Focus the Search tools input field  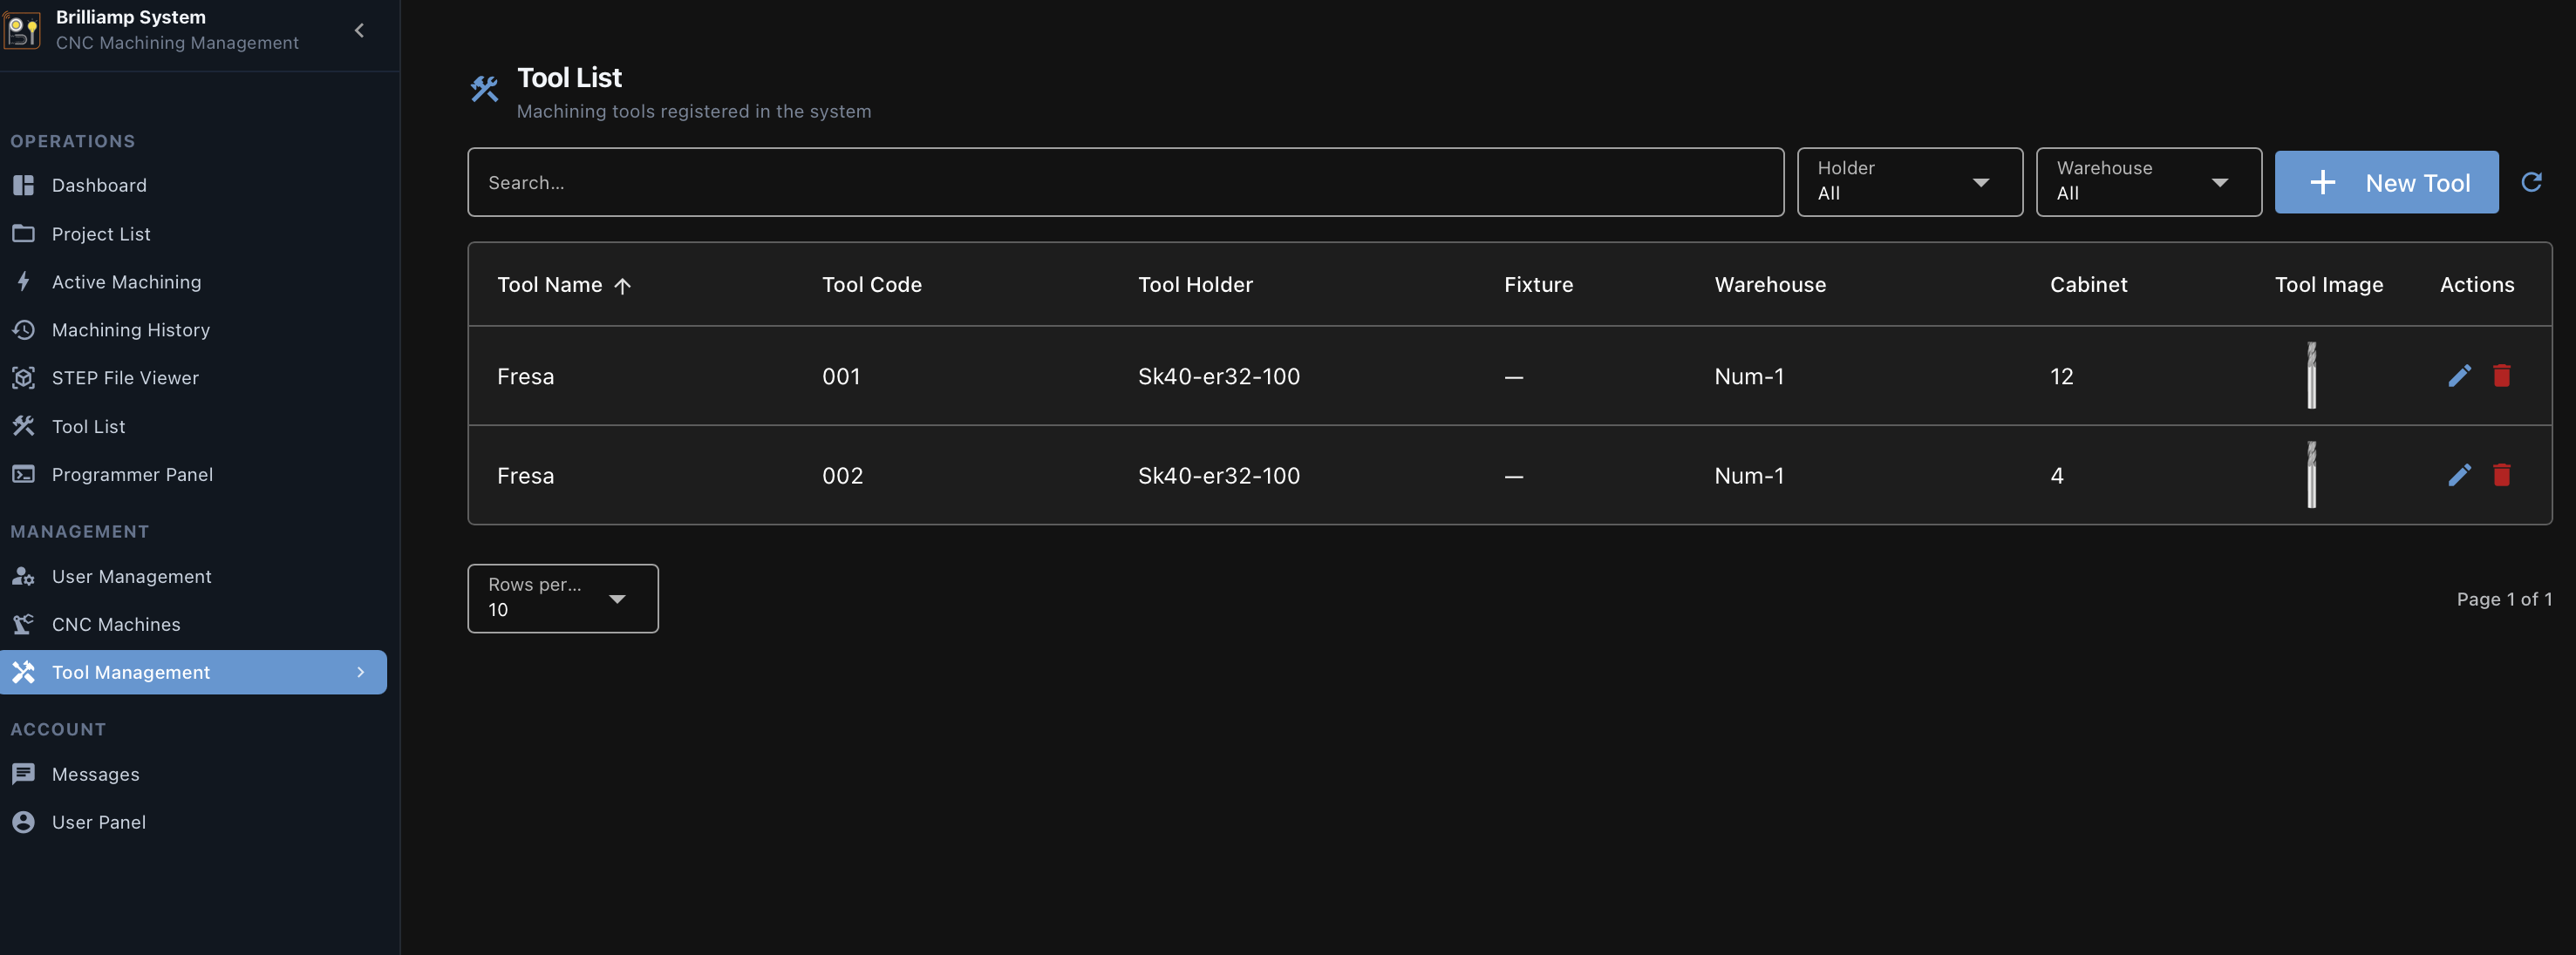coord(1125,182)
